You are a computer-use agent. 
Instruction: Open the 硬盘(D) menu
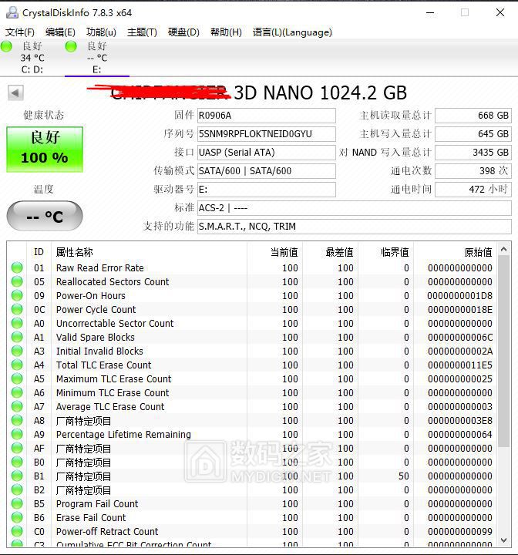[x=183, y=32]
